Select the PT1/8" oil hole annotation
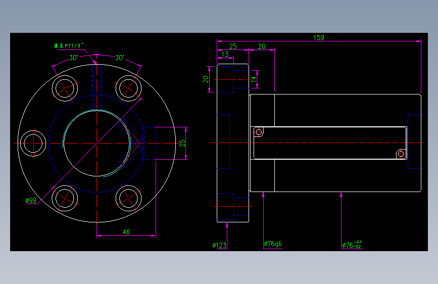The width and height of the screenshot is (438, 284). click(68, 45)
